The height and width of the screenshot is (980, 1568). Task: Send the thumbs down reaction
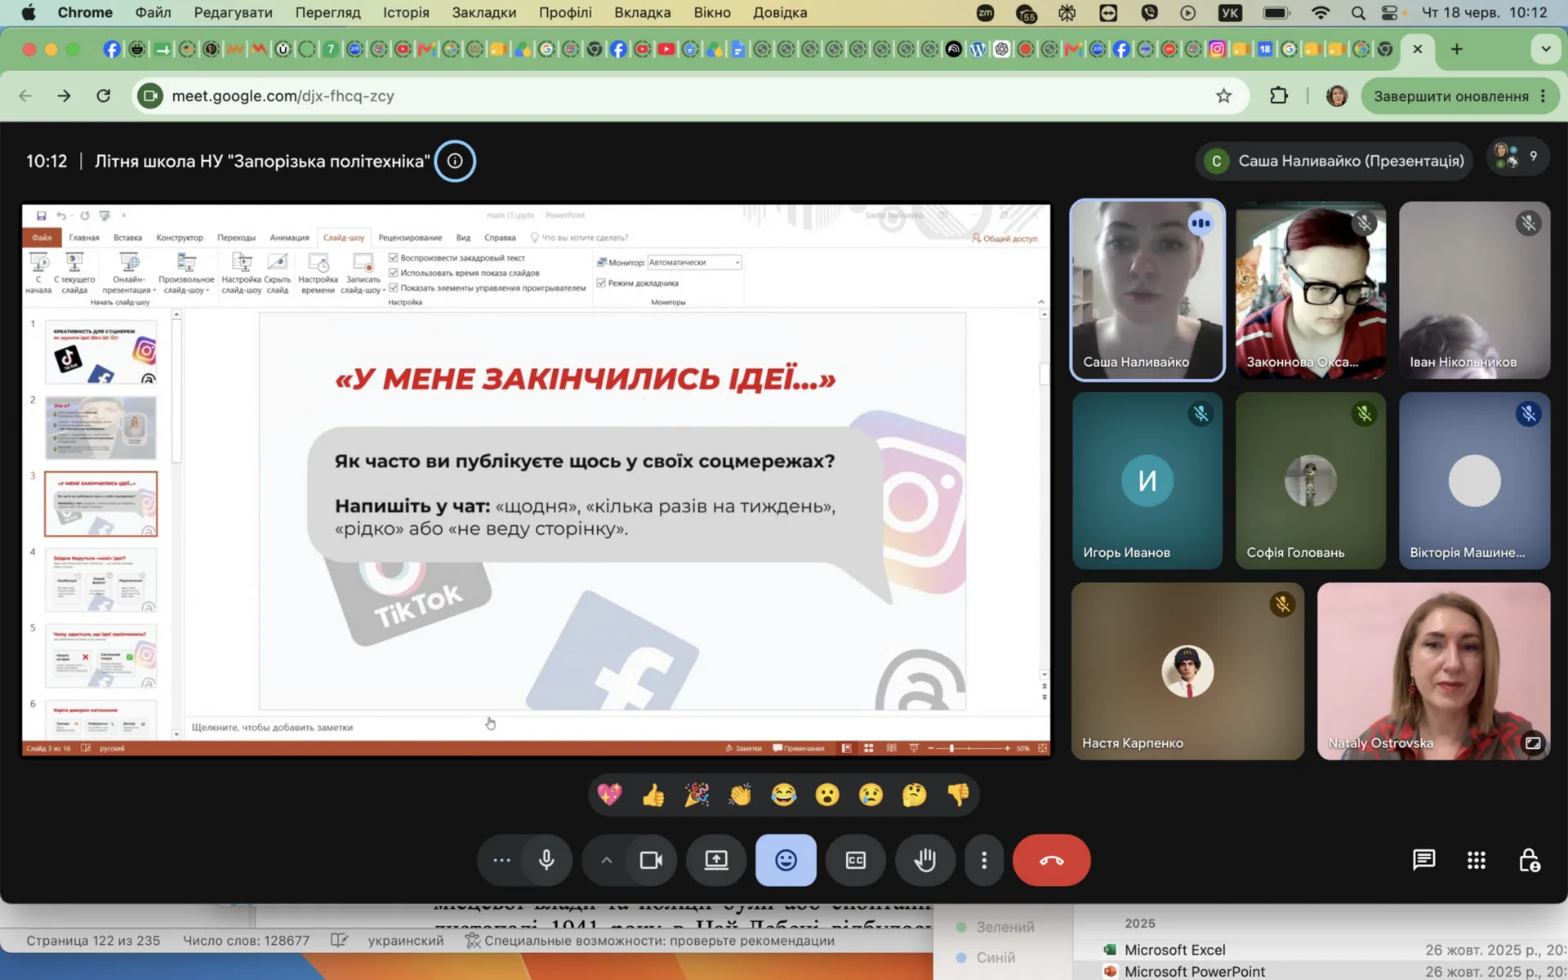click(958, 795)
